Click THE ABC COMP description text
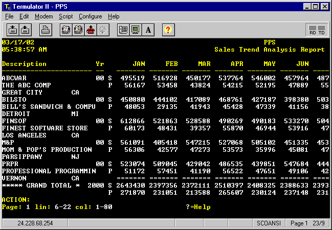This screenshot has width=332, height=230. [27, 85]
